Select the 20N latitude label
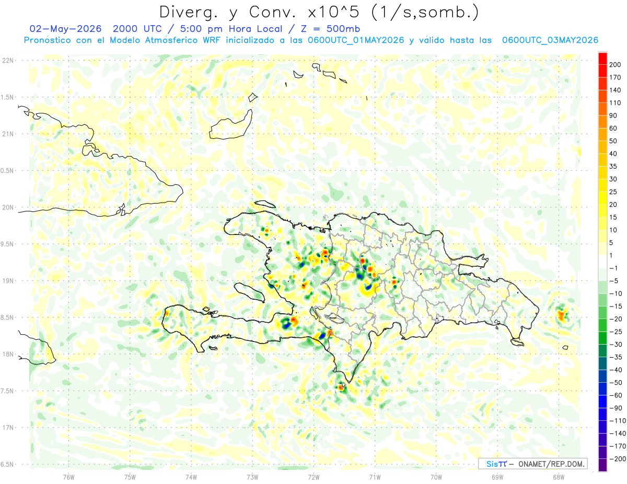The width and height of the screenshot is (627, 484). (7, 207)
